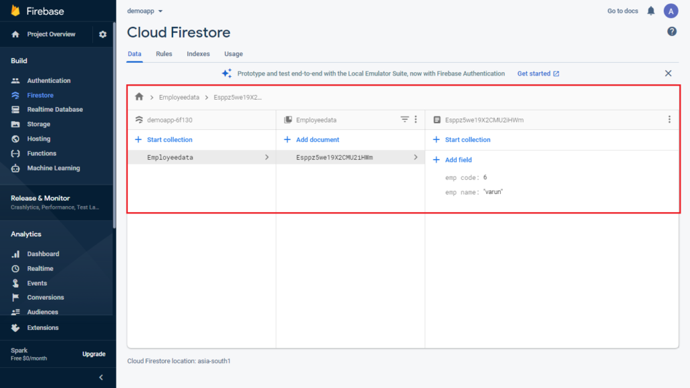Open project settings gear icon

pyautogui.click(x=102, y=34)
